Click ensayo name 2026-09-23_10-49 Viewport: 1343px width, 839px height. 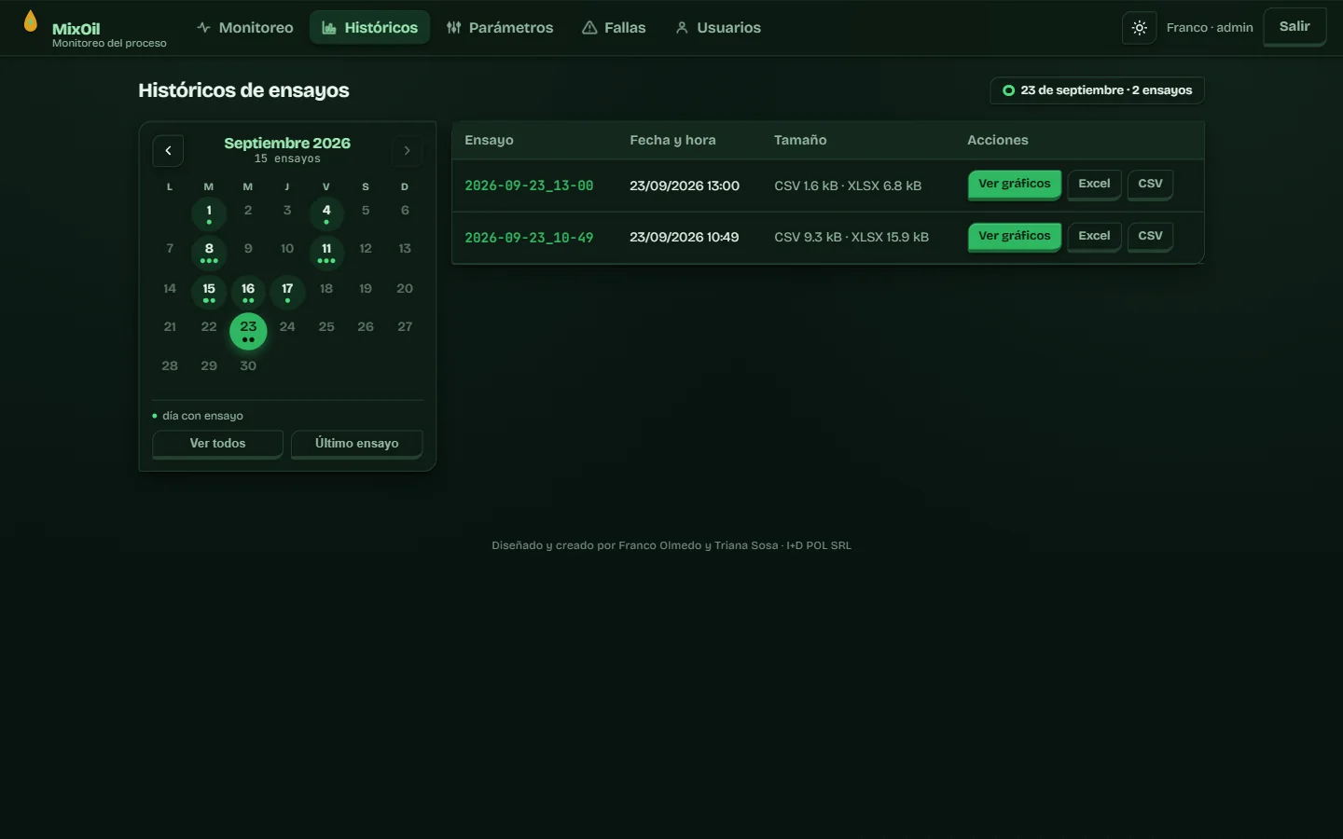529,238
